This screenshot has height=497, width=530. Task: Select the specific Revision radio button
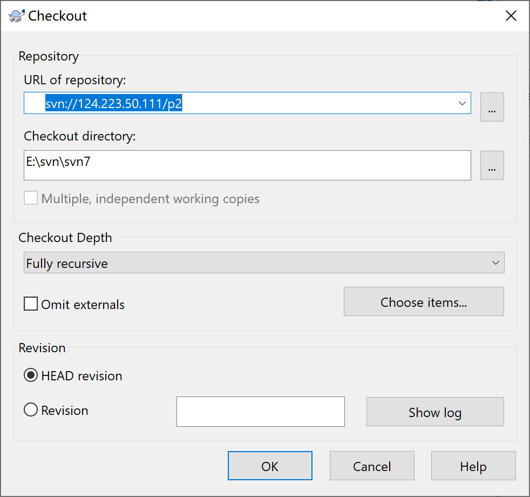tap(31, 411)
